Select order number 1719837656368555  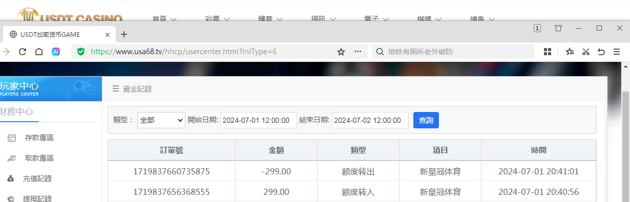(x=172, y=192)
